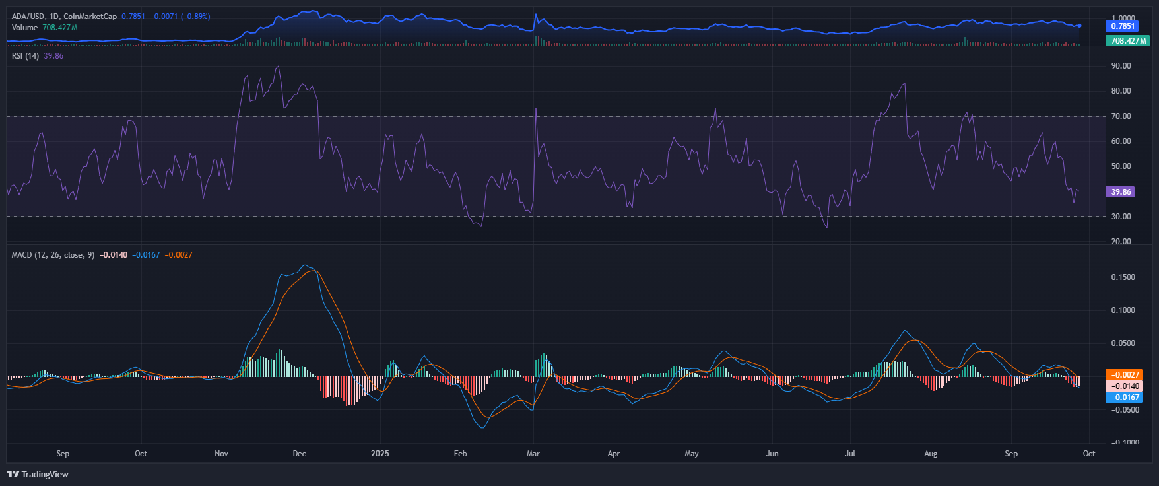Click the TradingView logo

[38, 474]
